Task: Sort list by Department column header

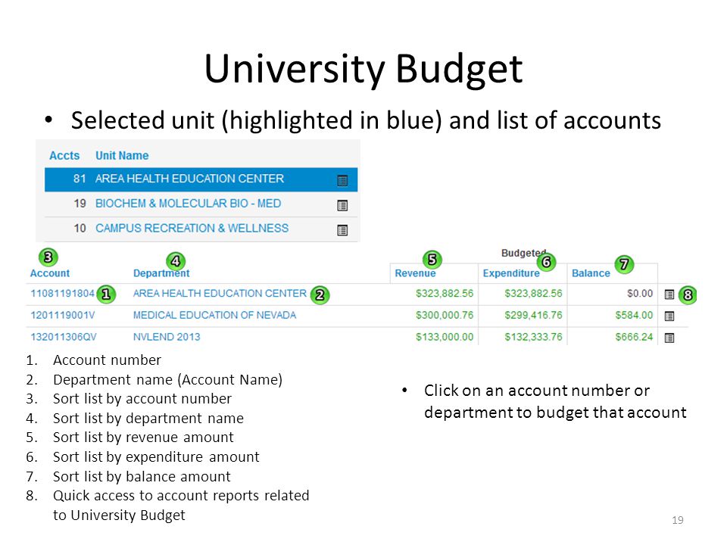Action: [161, 273]
